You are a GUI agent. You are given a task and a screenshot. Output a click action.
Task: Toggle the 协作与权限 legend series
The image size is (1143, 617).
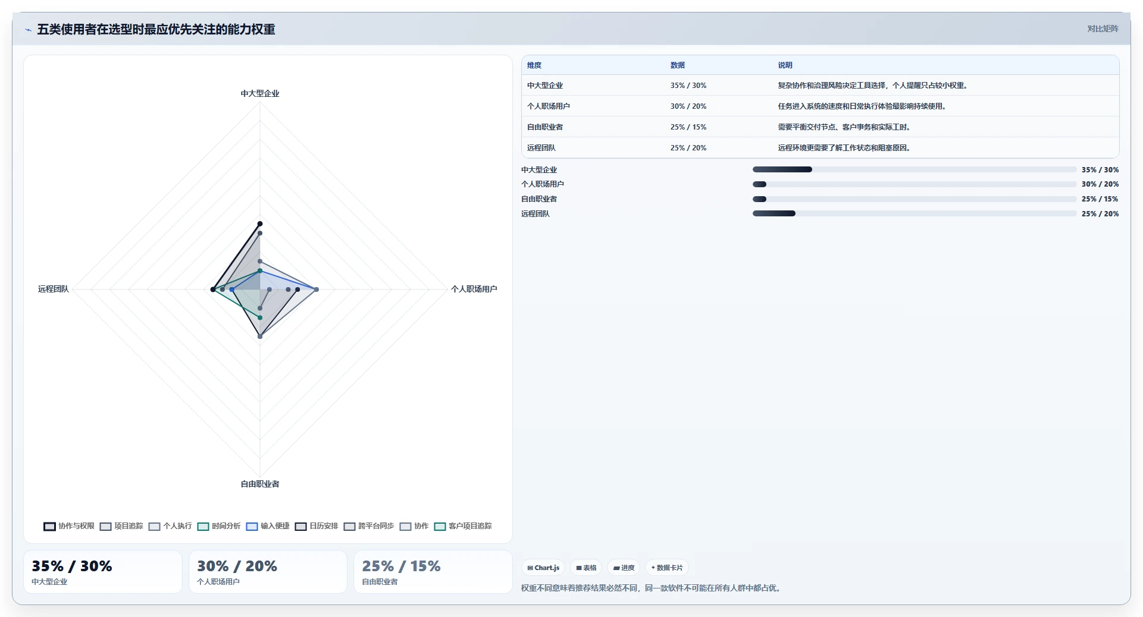coord(69,526)
